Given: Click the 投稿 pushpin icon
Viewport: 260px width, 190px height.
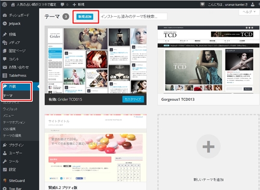Looking at the screenshot, I should (5, 34).
